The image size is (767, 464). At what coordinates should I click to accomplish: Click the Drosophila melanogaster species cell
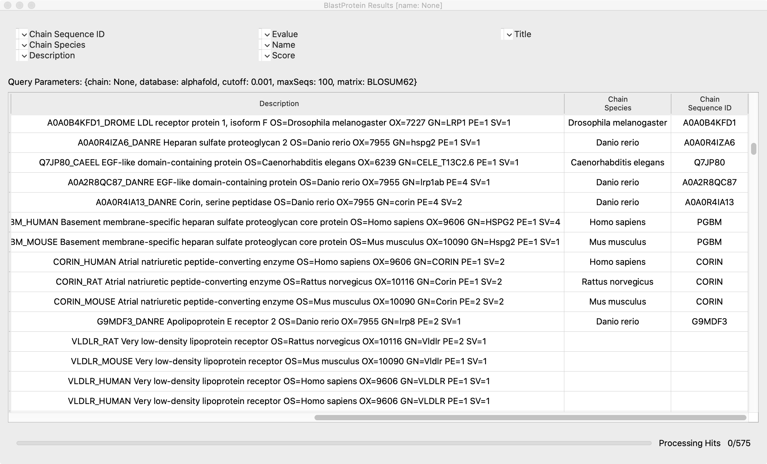(x=617, y=123)
